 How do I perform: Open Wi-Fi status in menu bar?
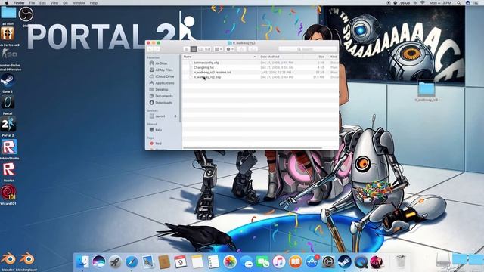(x=422, y=3)
